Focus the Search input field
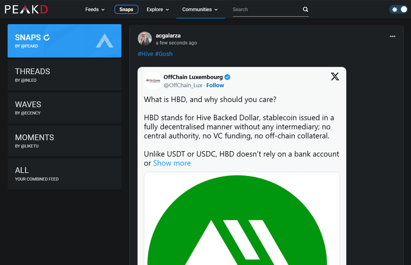 266,10
